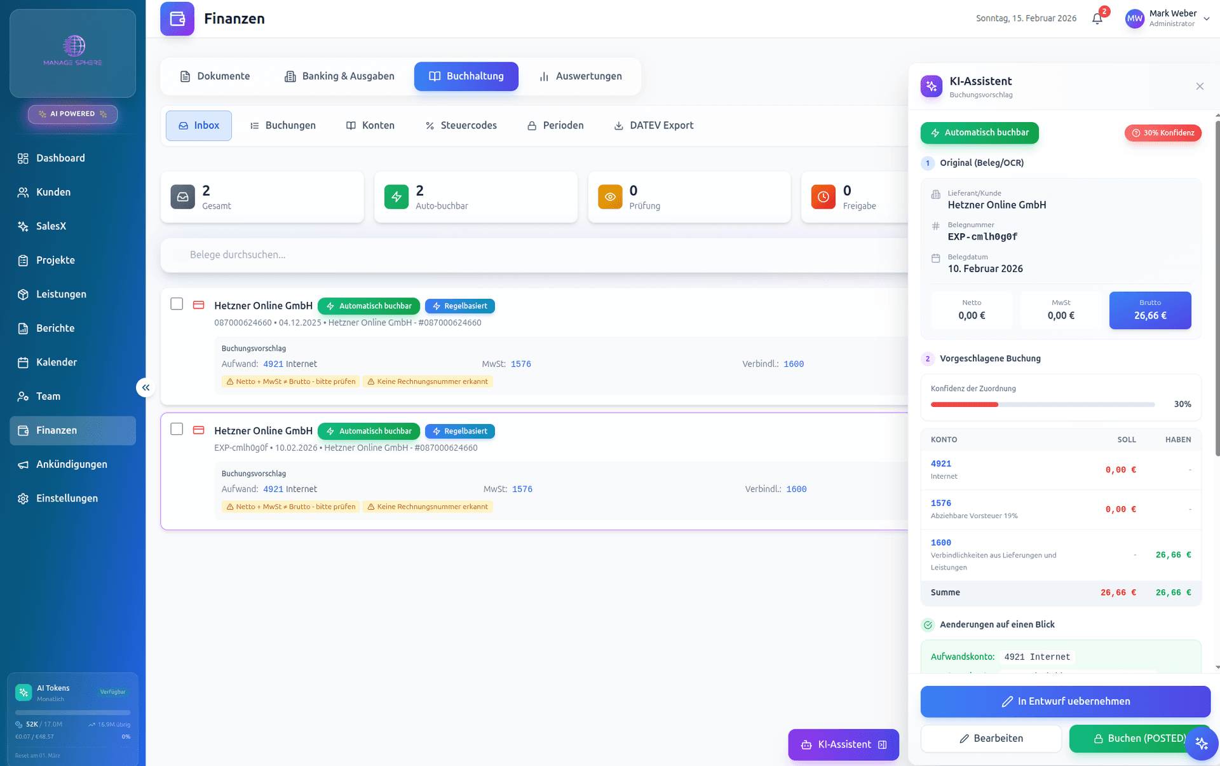
Task: Open account 1576 in booking table
Action: click(x=941, y=503)
